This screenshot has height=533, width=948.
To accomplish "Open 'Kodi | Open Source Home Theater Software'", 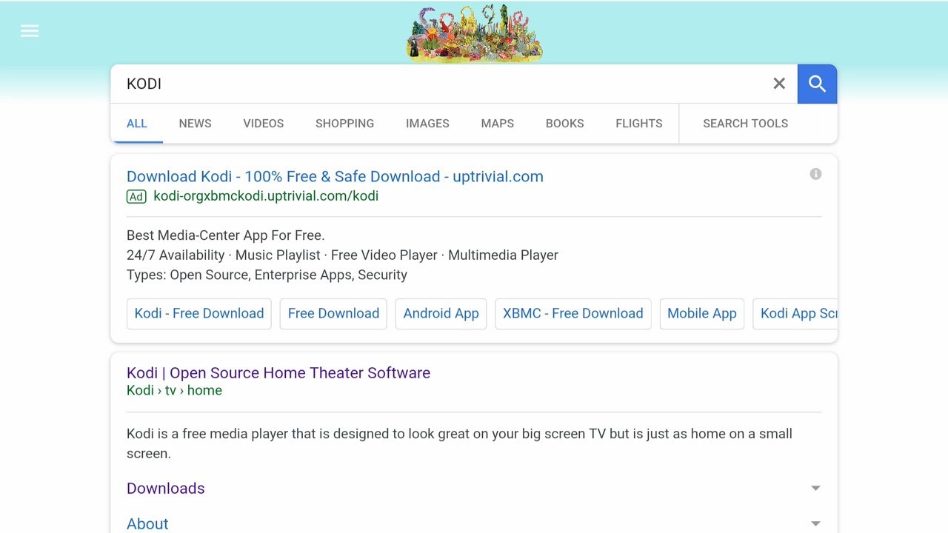I will 278,372.
